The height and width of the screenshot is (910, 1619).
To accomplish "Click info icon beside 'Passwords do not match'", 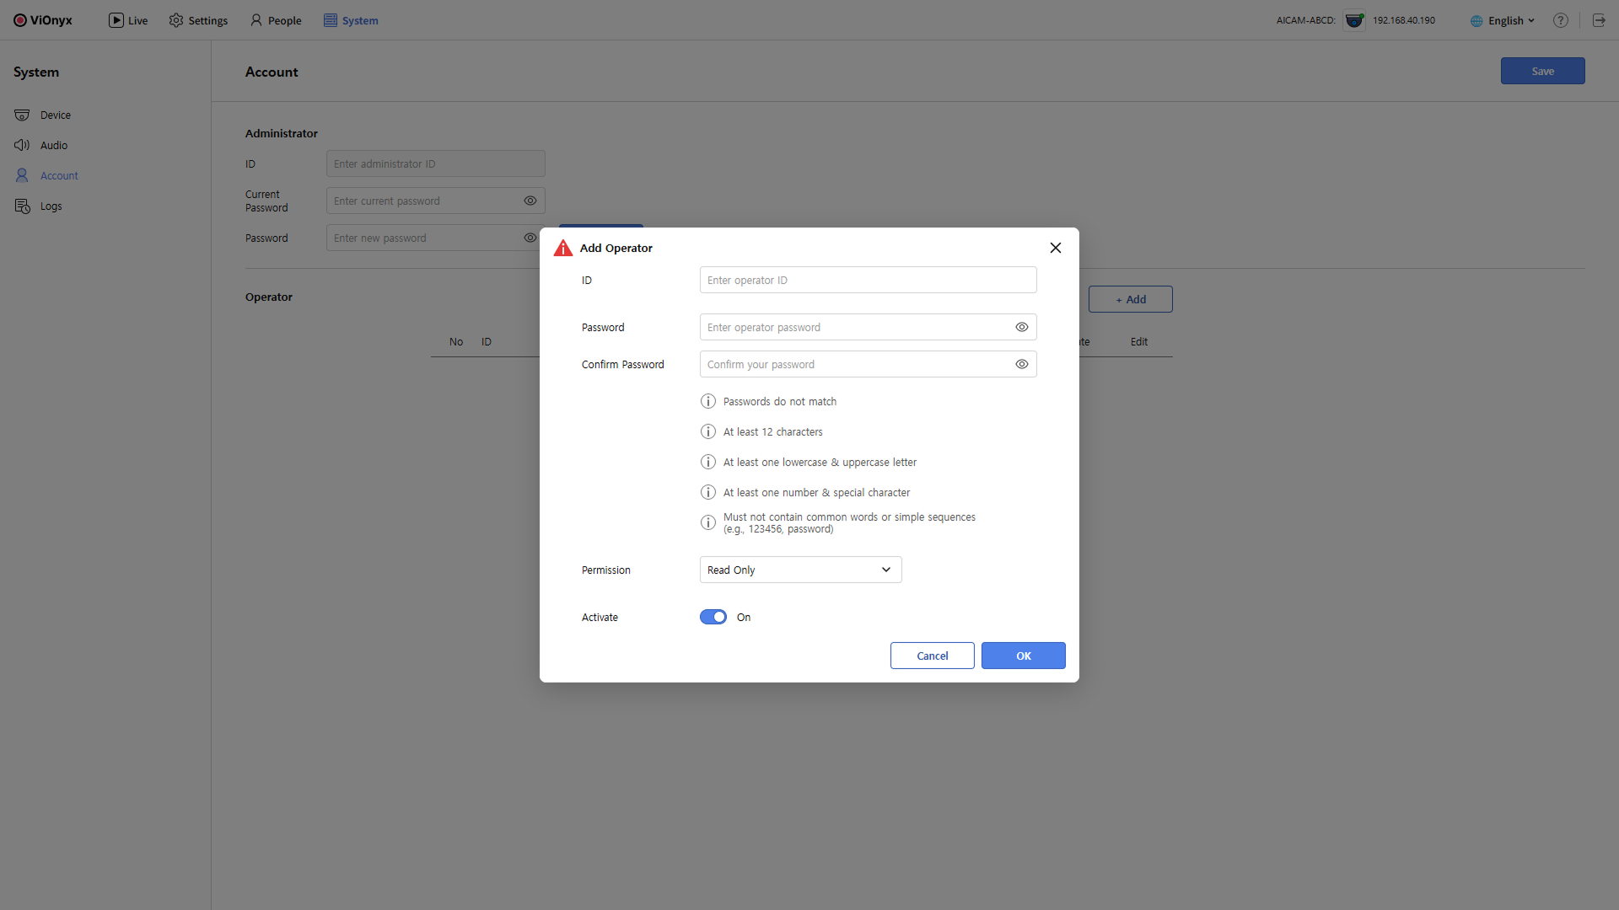I will tap(708, 401).
